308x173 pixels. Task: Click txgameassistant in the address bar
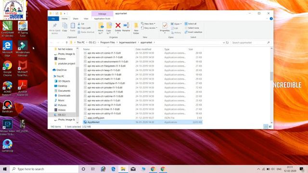(128, 43)
